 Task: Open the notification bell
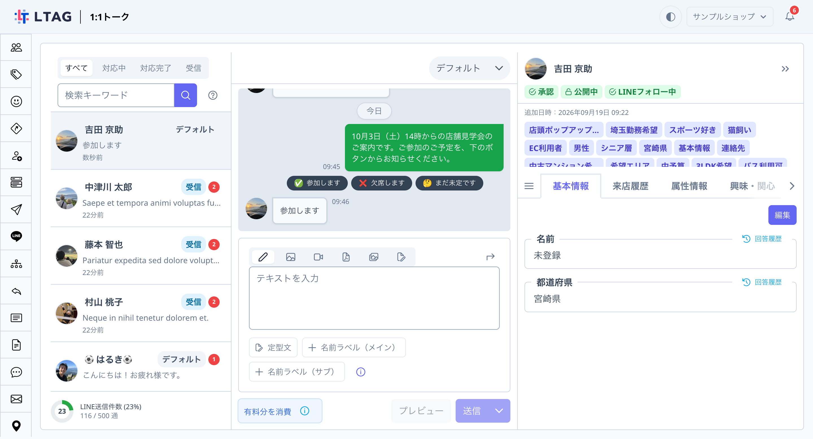(789, 16)
